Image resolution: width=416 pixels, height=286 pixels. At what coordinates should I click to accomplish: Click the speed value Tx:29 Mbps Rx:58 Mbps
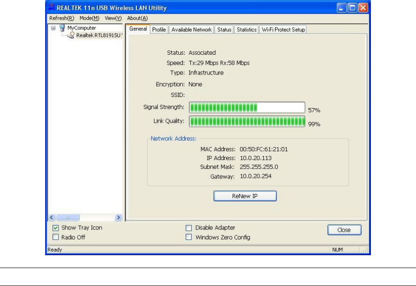[219, 63]
